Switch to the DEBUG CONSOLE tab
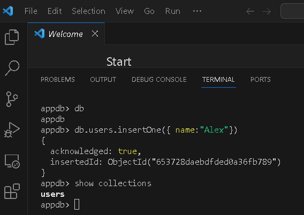304x215 pixels. (x=159, y=79)
